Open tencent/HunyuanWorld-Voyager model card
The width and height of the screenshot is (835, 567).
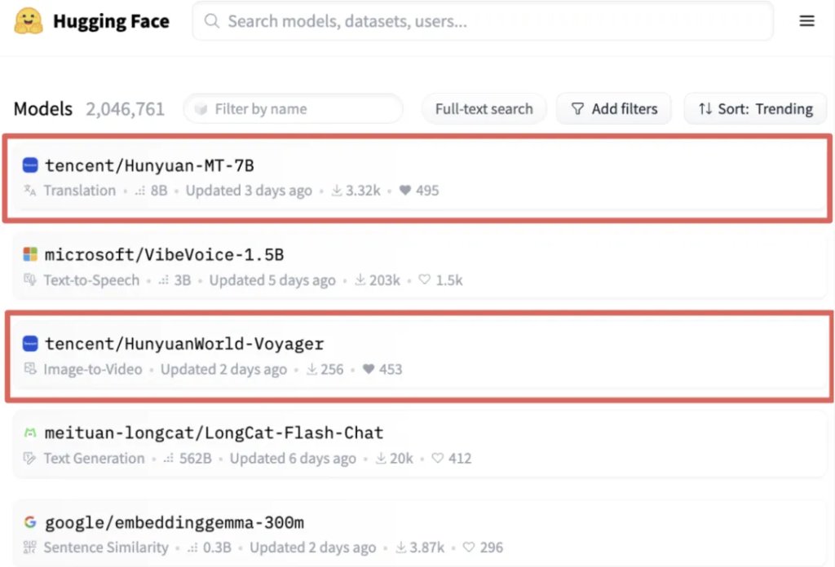click(x=184, y=344)
